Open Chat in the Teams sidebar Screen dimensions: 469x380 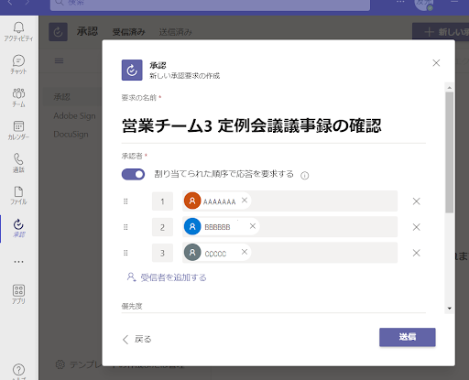(x=18, y=65)
